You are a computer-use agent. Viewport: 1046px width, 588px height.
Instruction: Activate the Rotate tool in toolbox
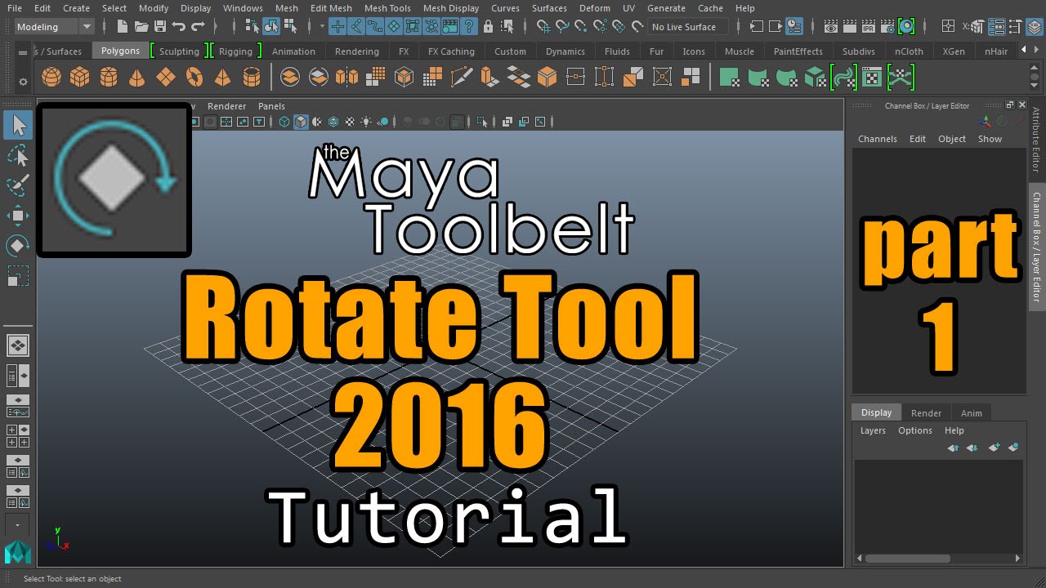pyautogui.click(x=18, y=246)
